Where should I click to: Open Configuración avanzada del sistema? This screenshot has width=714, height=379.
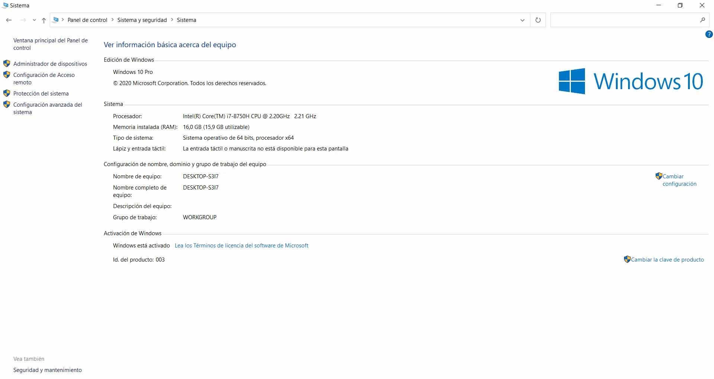tap(48, 108)
